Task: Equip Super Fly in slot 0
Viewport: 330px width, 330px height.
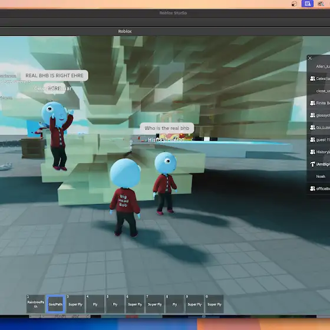Action: point(214,304)
